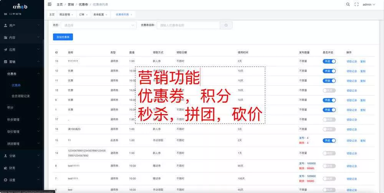Expand the 应用 sidebar chevron
This screenshot has height=193, width=384.
click(x=38, y=49)
